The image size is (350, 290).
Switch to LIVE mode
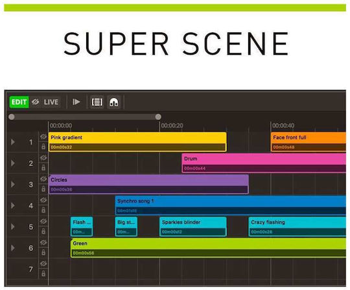click(x=51, y=102)
